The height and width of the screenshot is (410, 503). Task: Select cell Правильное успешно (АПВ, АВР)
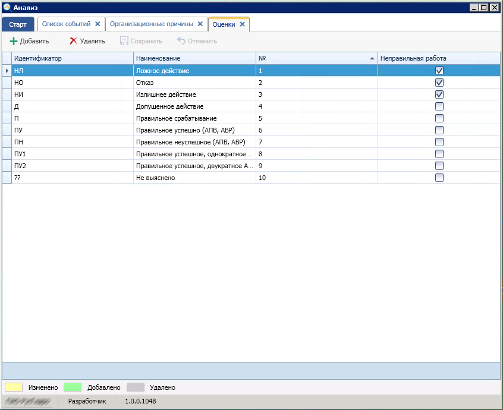tap(194, 130)
